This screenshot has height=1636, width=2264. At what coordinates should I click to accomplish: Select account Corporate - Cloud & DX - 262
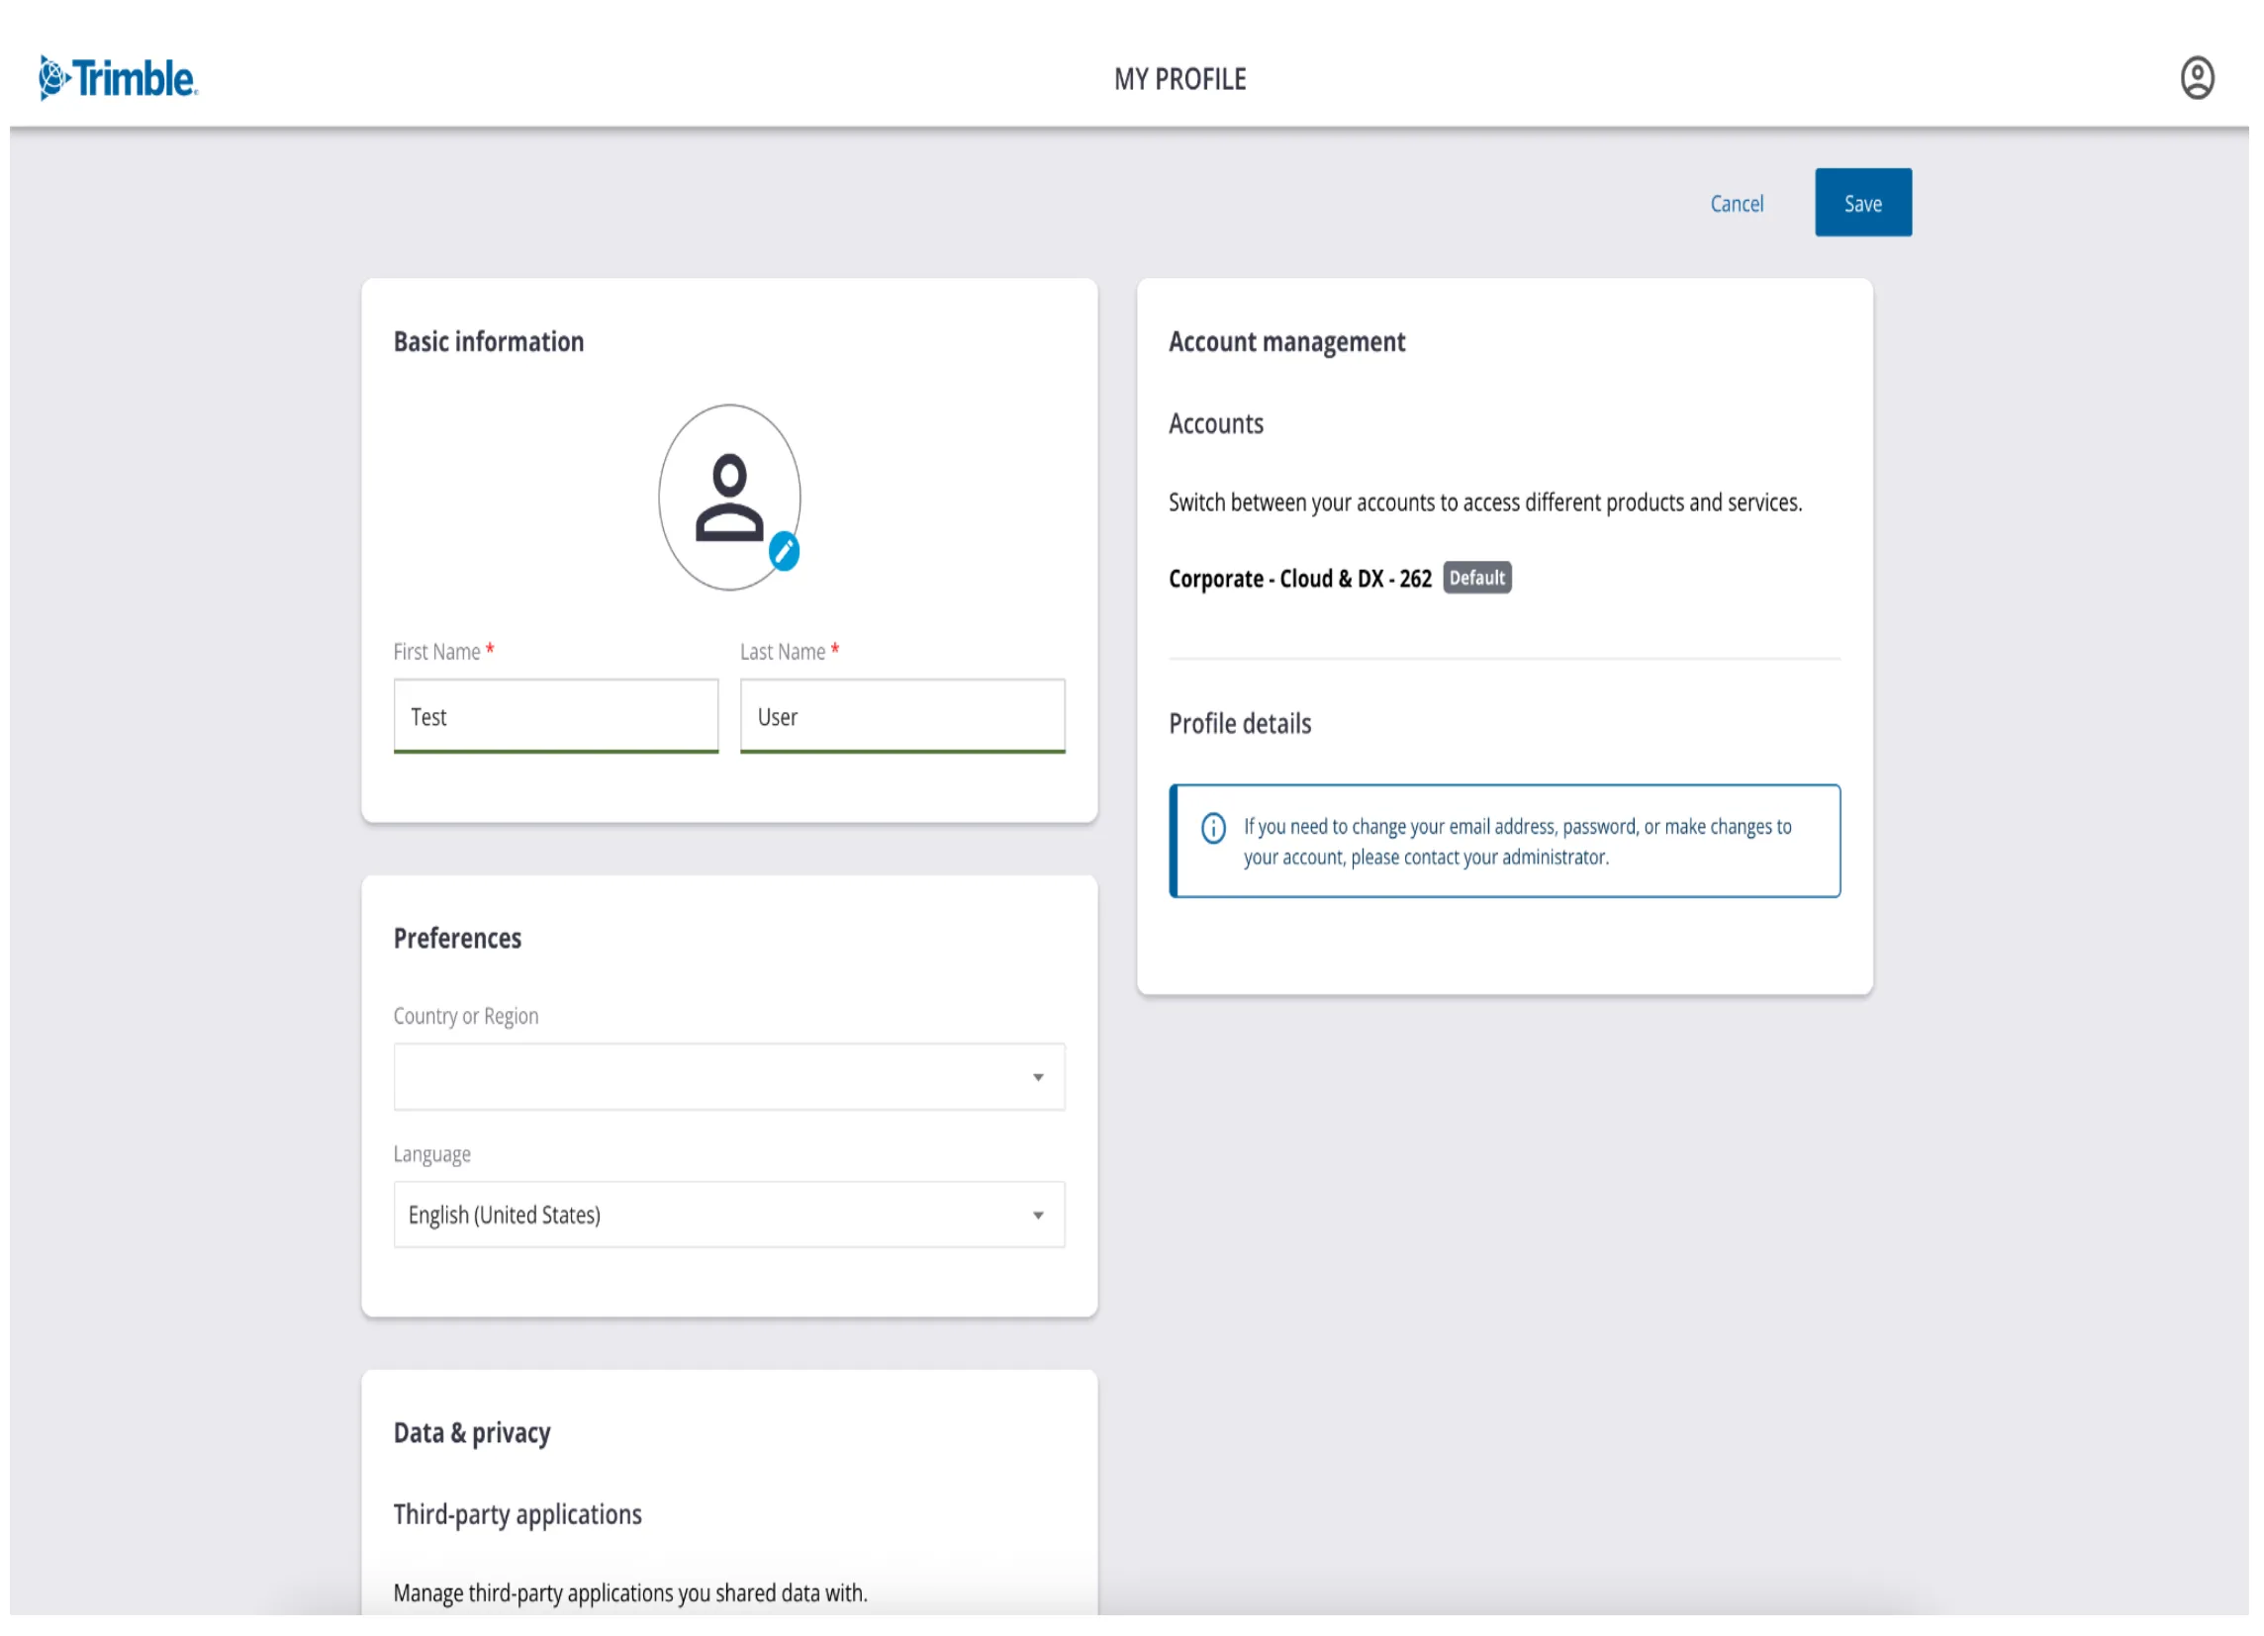coord(1299,579)
